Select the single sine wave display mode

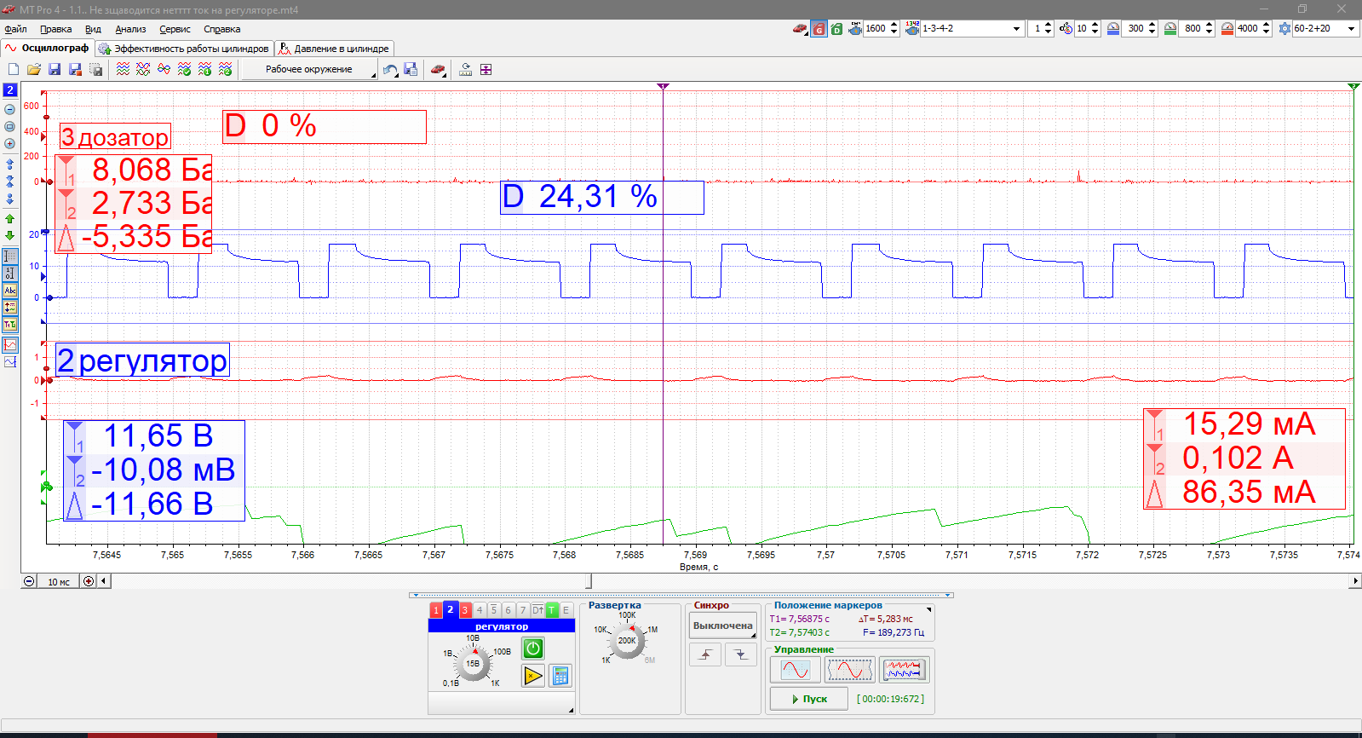[796, 670]
